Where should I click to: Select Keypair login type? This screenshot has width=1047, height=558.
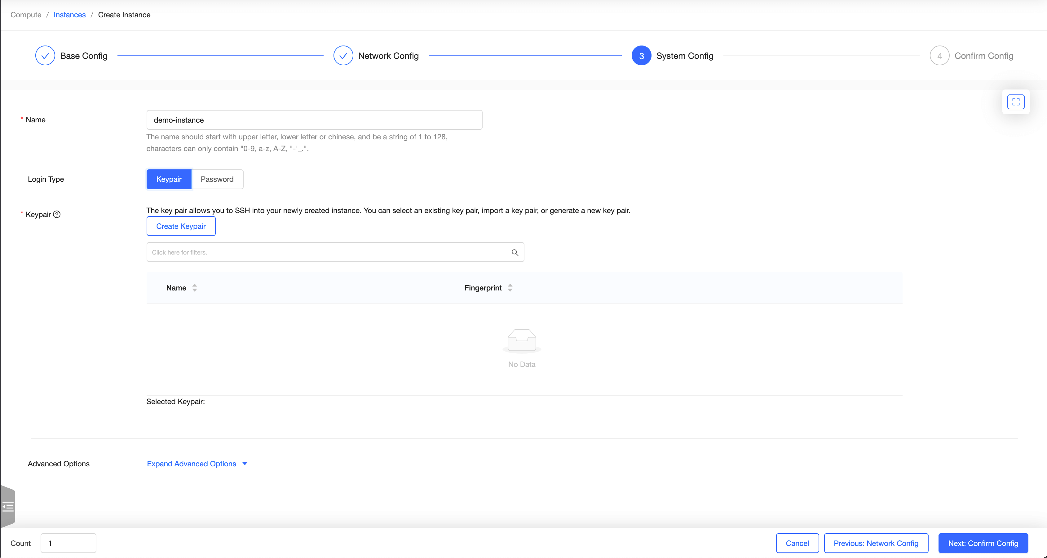(x=169, y=179)
